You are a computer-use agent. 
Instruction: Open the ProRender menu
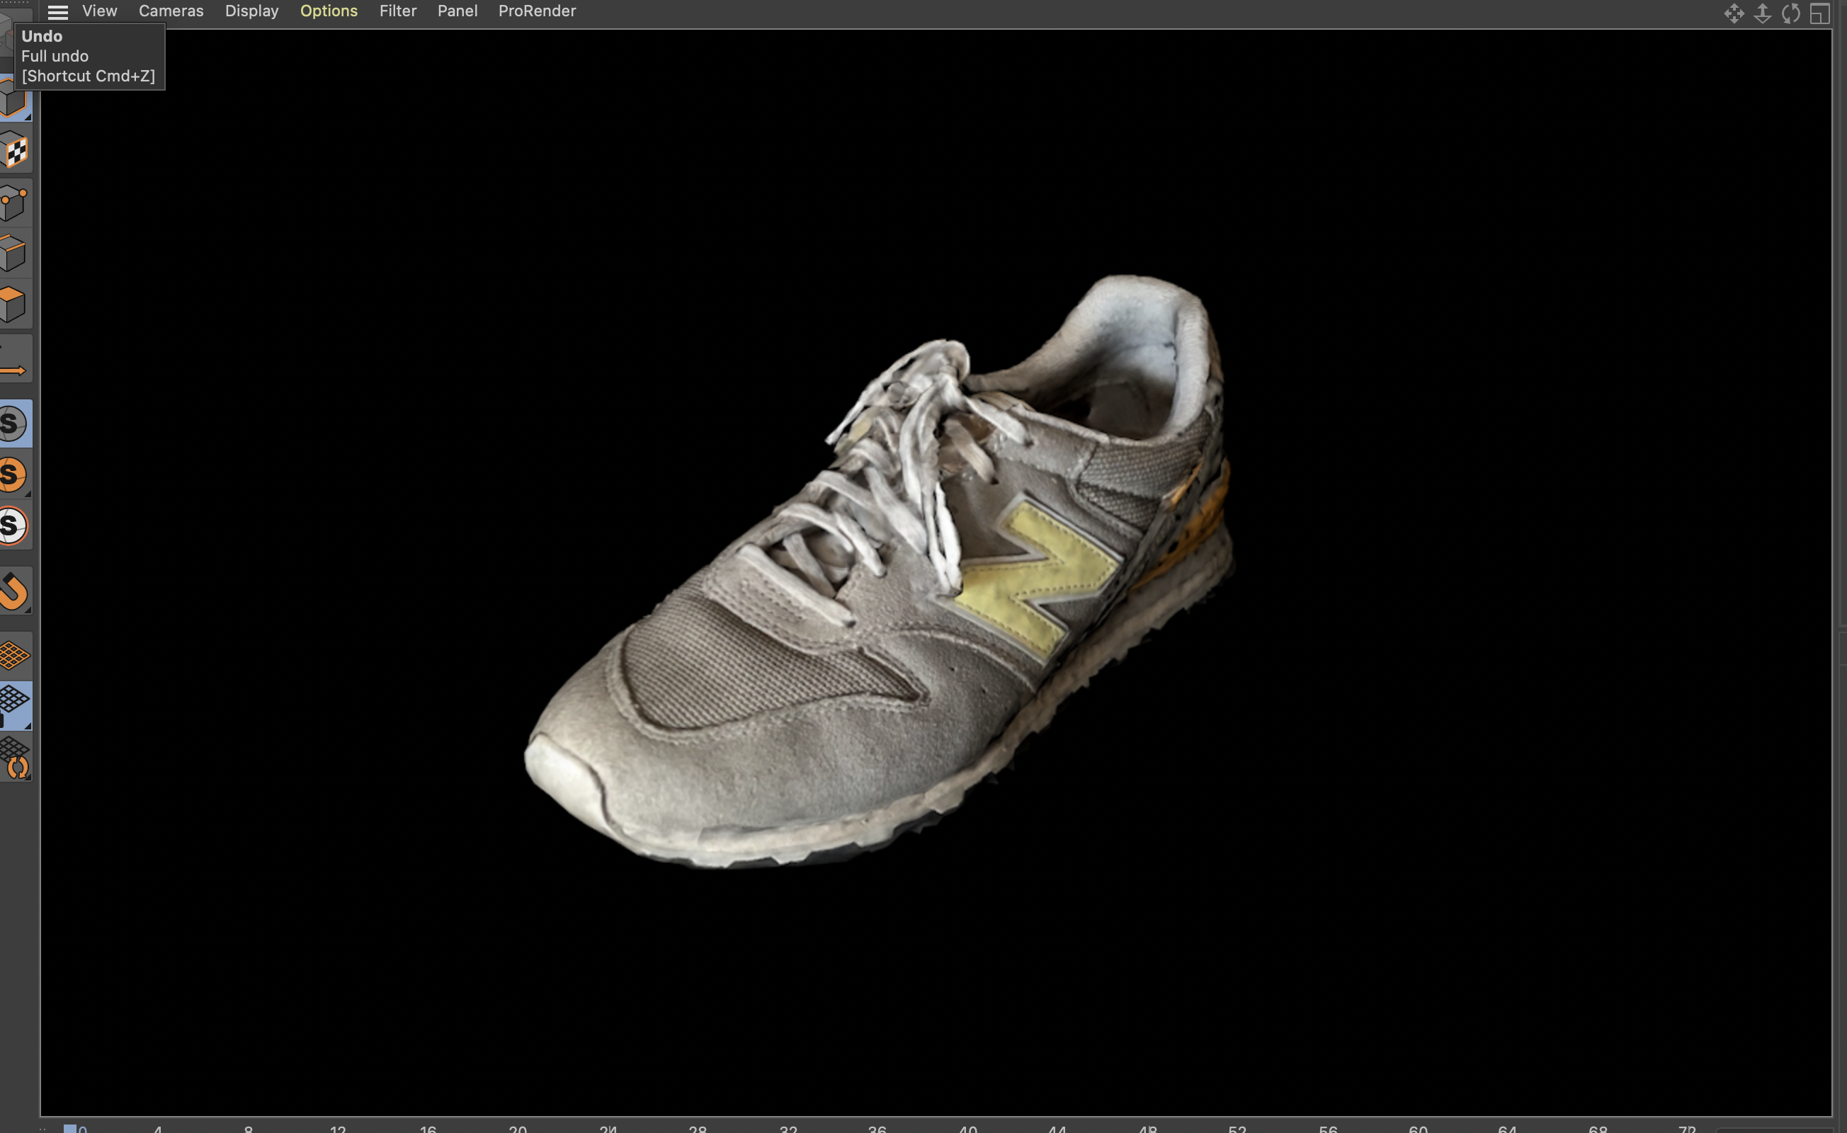[537, 11]
